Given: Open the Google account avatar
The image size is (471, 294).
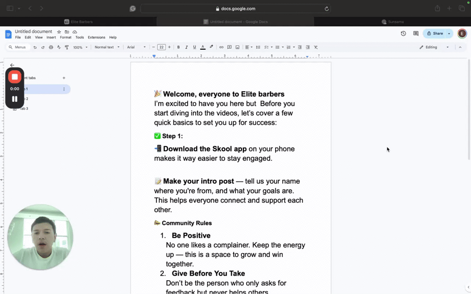Looking at the screenshot, I should coord(462,34).
